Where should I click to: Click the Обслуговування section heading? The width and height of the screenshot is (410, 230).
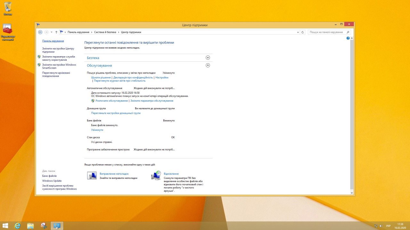[x=99, y=65]
